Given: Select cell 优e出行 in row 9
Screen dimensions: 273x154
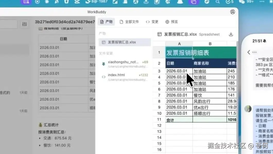Looking at the screenshot, I should pyautogui.click(x=210, y=107).
